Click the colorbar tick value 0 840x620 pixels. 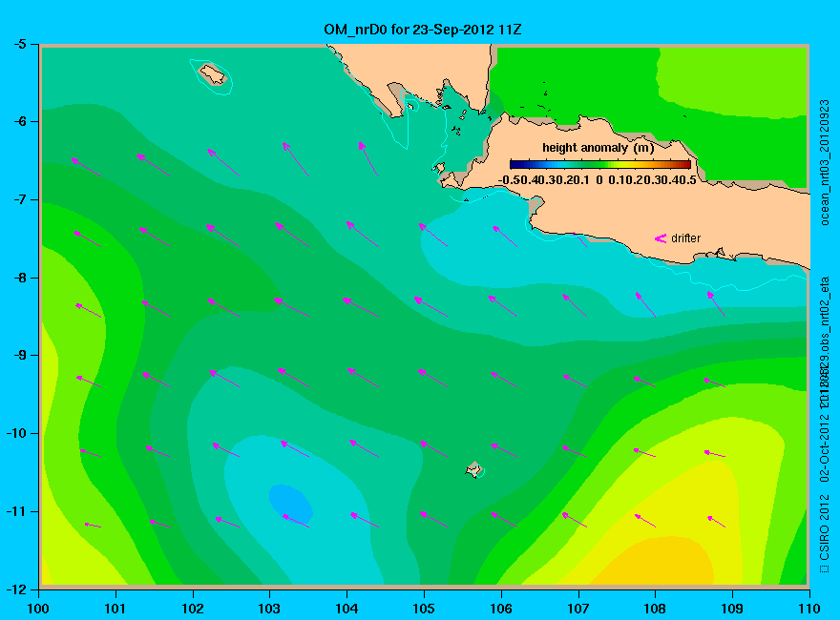pyautogui.click(x=598, y=180)
